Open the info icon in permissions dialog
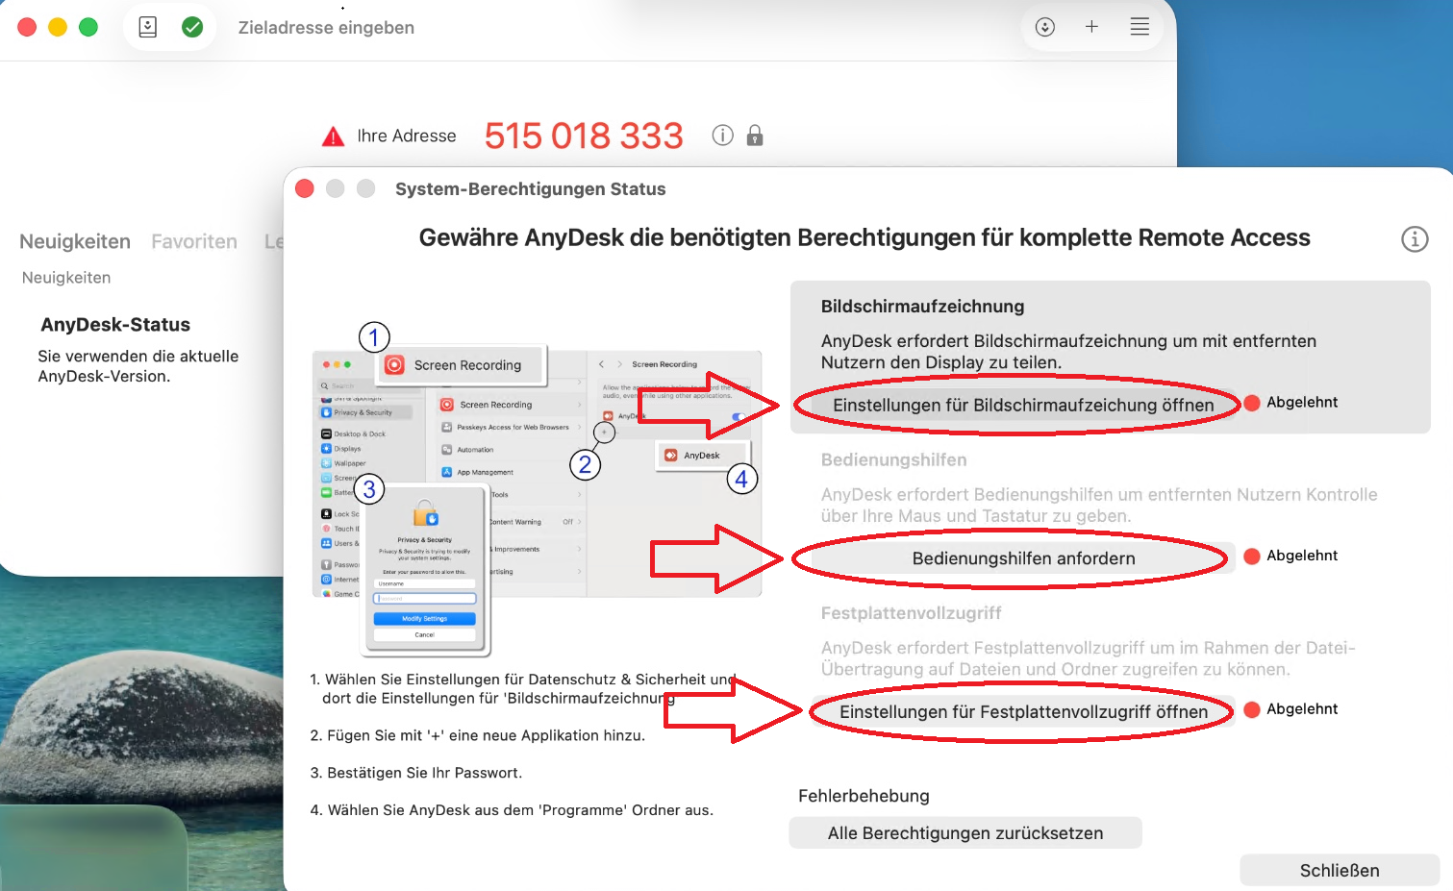 (1415, 238)
